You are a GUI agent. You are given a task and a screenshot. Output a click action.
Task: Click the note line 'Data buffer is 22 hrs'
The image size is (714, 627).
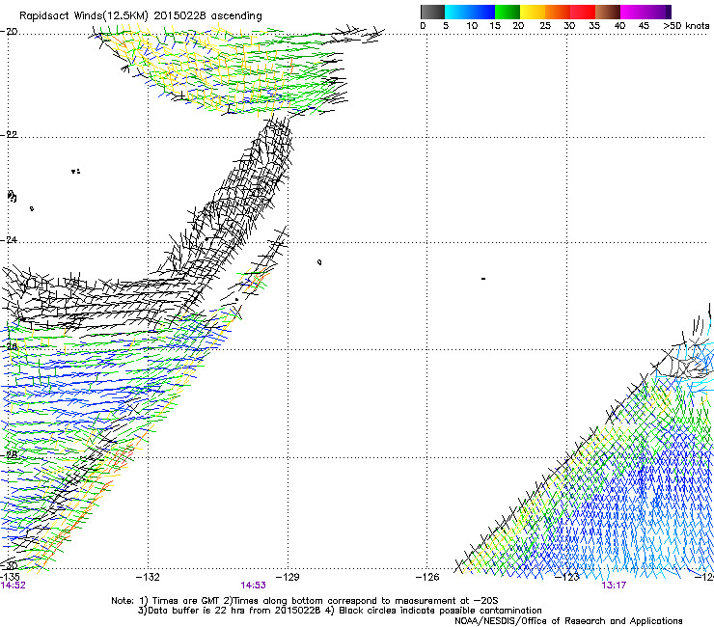340,611
